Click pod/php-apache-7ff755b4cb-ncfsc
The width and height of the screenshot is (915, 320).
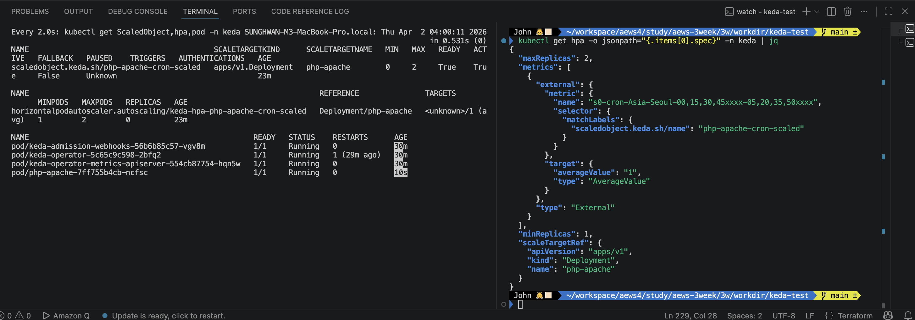coord(79,173)
